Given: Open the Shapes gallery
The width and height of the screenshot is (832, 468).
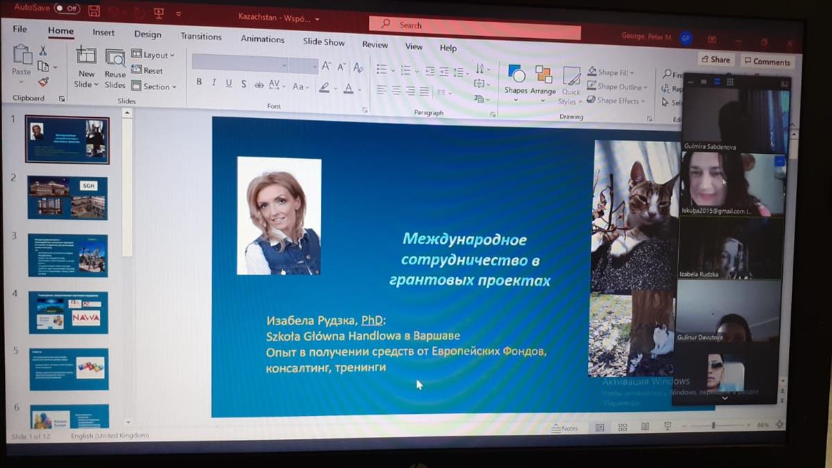Looking at the screenshot, I should click(x=516, y=83).
